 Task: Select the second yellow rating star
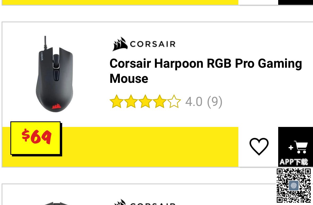tap(131, 101)
